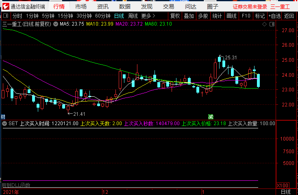
Task: Click the 25.31 high price marker
Action: point(231,58)
